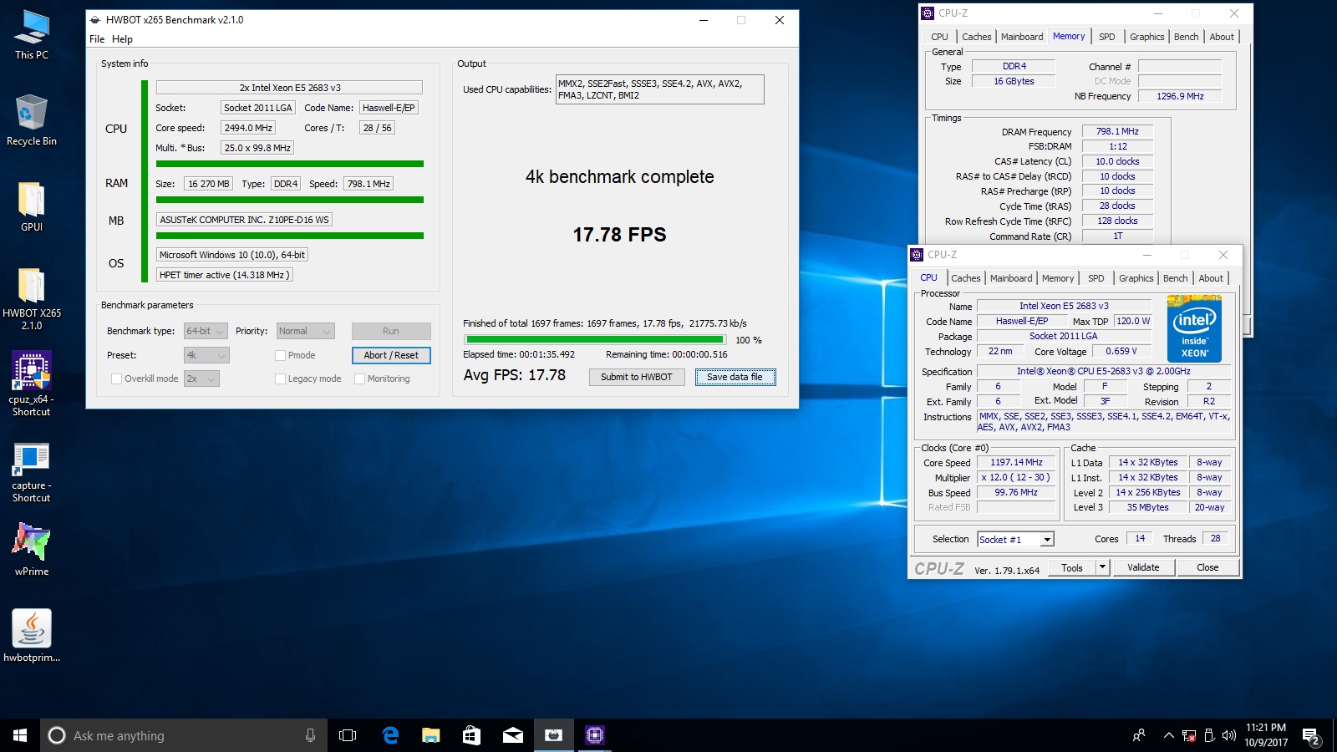Click the ASUSTeK Z10PE-D16 WS motherboard field

pos(244,220)
